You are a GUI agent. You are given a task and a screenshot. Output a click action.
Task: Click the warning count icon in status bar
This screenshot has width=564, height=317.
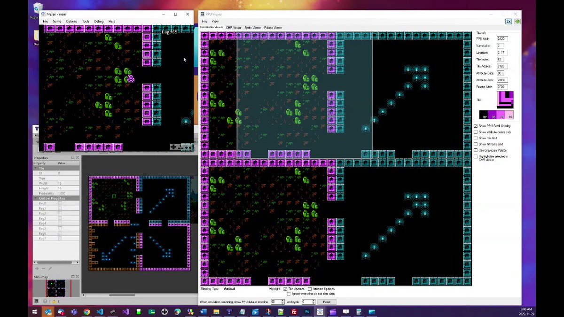(53, 301)
